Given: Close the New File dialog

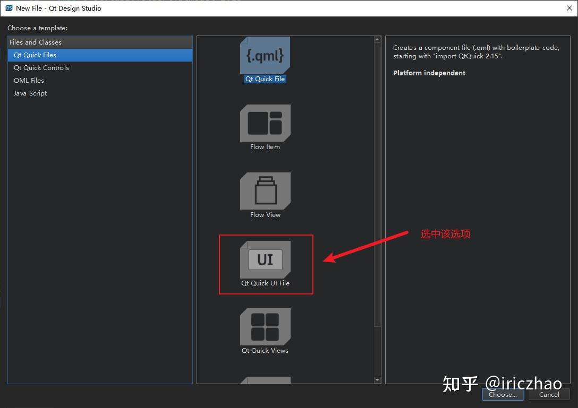Looking at the screenshot, I should pos(571,8).
